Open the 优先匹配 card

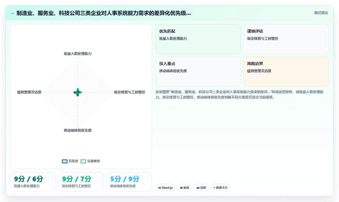[x=198, y=39]
